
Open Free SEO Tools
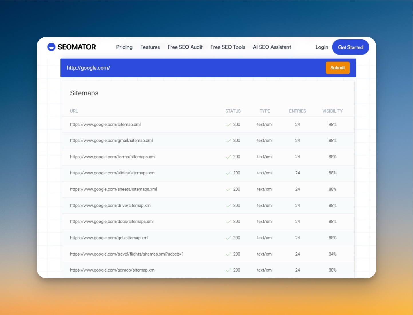pos(228,47)
